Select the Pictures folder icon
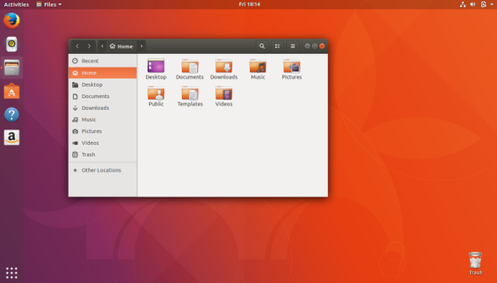This screenshot has height=283, width=497. pos(292,66)
